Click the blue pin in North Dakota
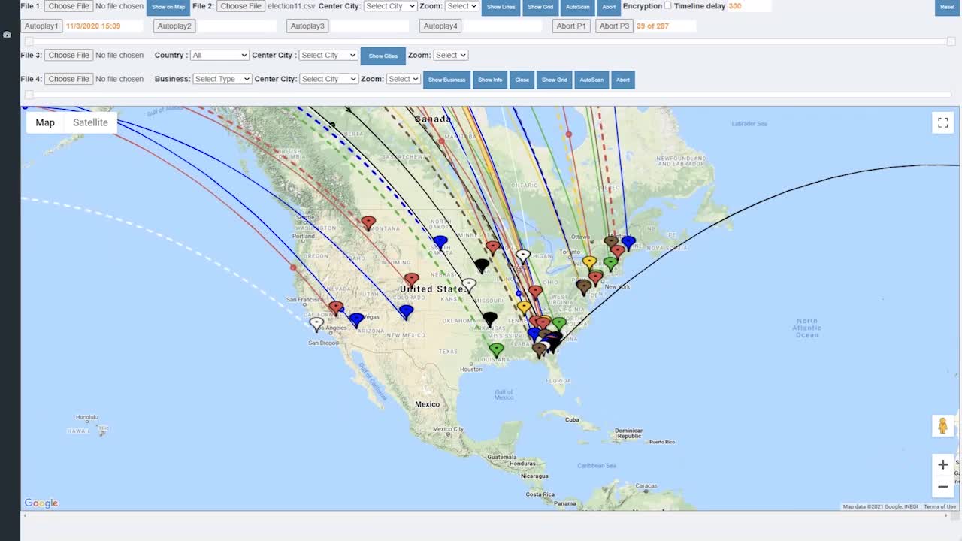The width and height of the screenshot is (962, 541). (440, 242)
